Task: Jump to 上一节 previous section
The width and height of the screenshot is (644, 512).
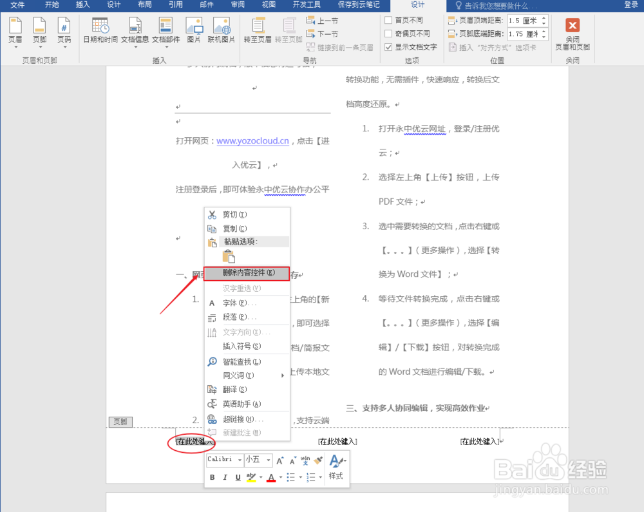Action: pos(323,21)
